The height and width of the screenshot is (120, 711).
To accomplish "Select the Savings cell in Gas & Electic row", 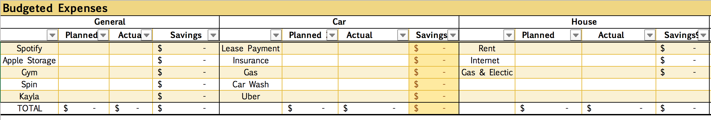I will tap(683, 72).
